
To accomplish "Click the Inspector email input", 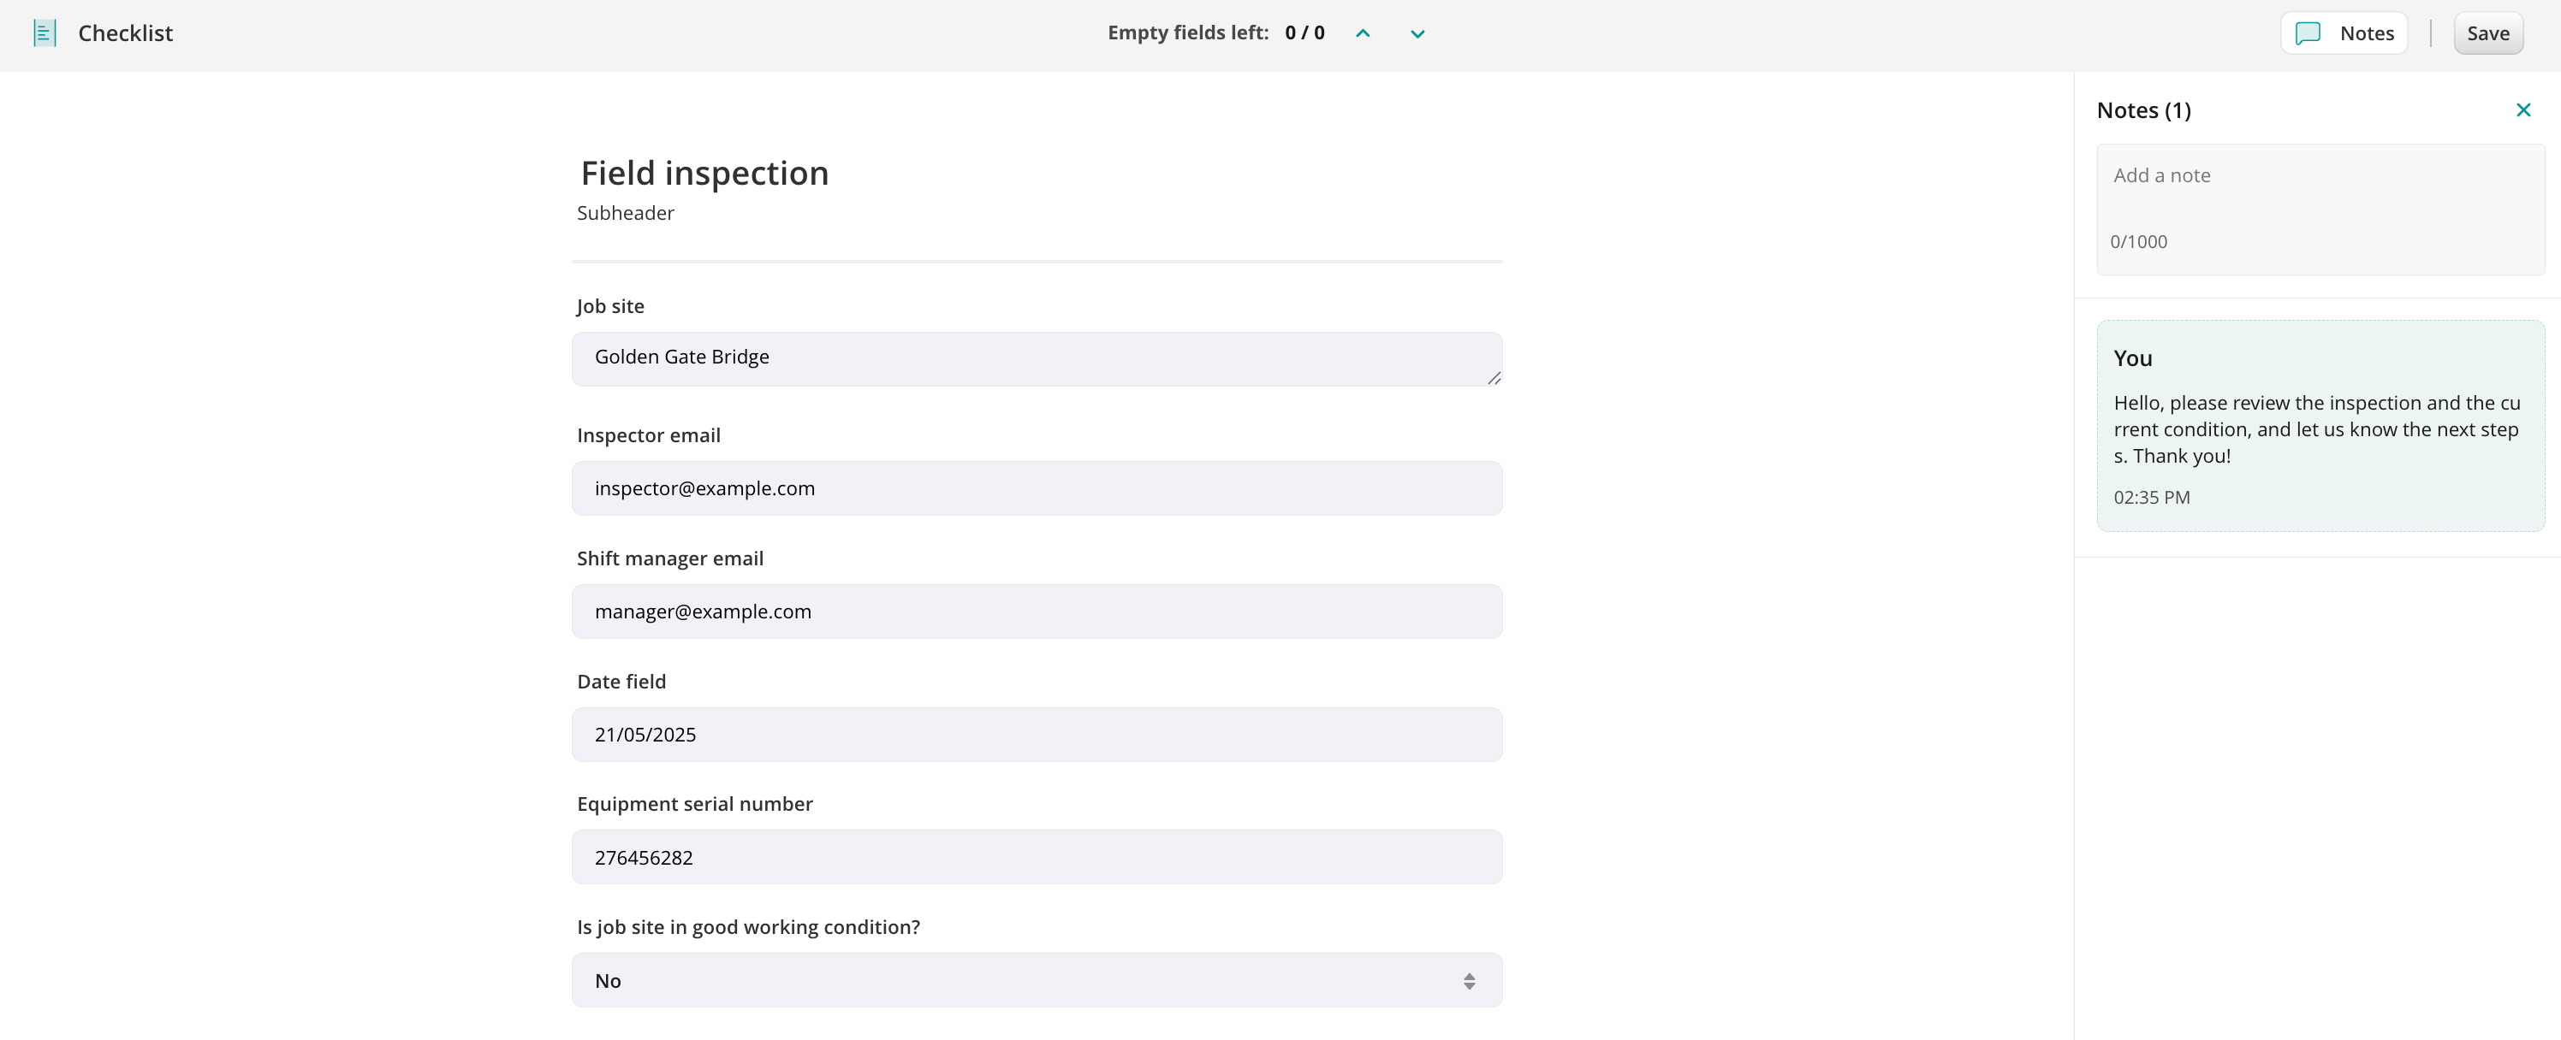I will (1036, 488).
